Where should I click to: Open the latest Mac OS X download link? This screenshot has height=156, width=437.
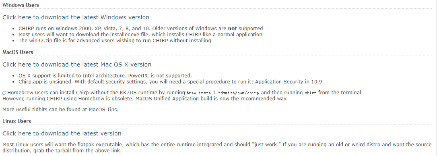(x=77, y=64)
